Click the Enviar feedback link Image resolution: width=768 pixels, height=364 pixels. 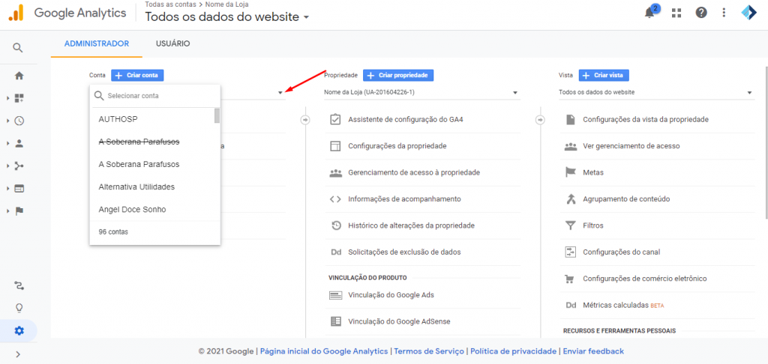pyautogui.click(x=593, y=351)
